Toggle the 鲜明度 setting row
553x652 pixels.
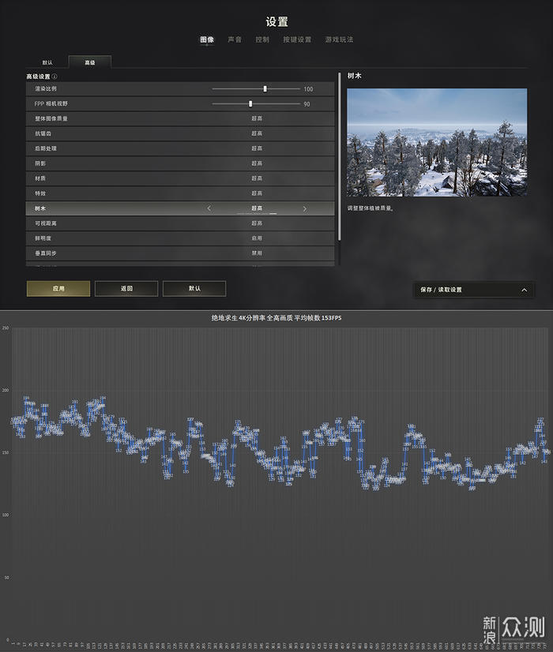(x=180, y=238)
